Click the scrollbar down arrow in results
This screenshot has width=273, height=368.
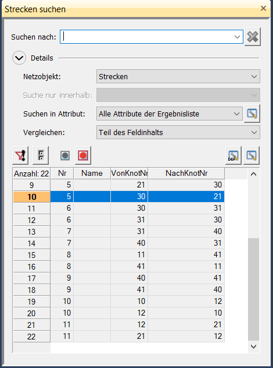(253, 346)
